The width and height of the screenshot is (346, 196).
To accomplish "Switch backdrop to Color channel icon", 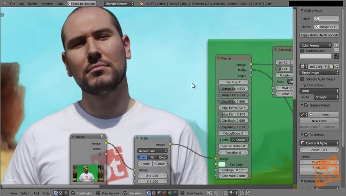I will point(154,193).
